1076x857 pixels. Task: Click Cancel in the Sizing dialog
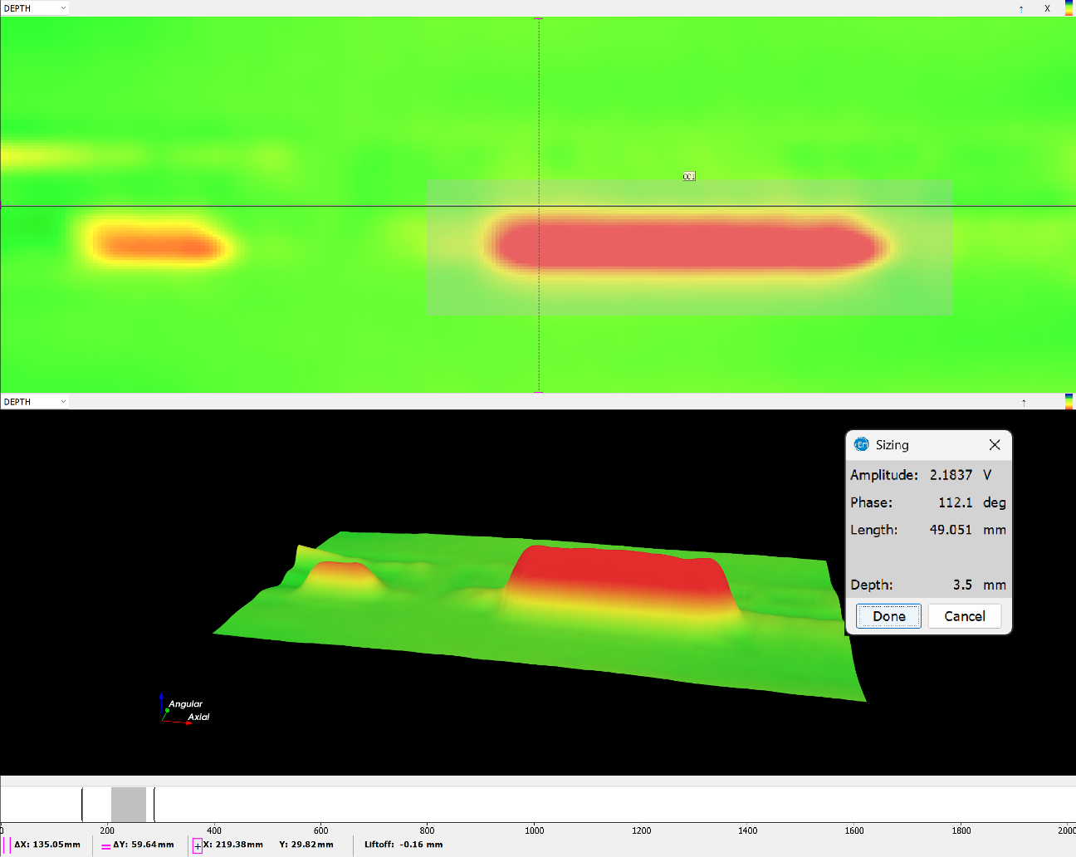click(x=963, y=615)
